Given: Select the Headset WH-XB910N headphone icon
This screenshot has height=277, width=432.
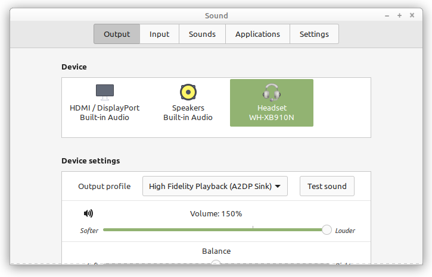Looking at the screenshot, I should tap(272, 92).
